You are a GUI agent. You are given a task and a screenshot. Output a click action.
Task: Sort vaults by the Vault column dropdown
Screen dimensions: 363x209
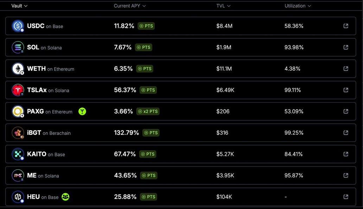coord(19,6)
